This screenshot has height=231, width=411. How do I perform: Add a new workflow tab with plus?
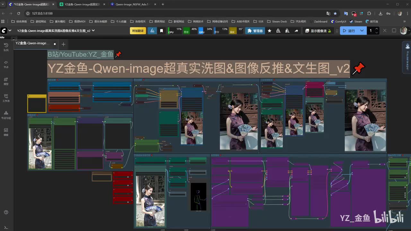pos(63,44)
